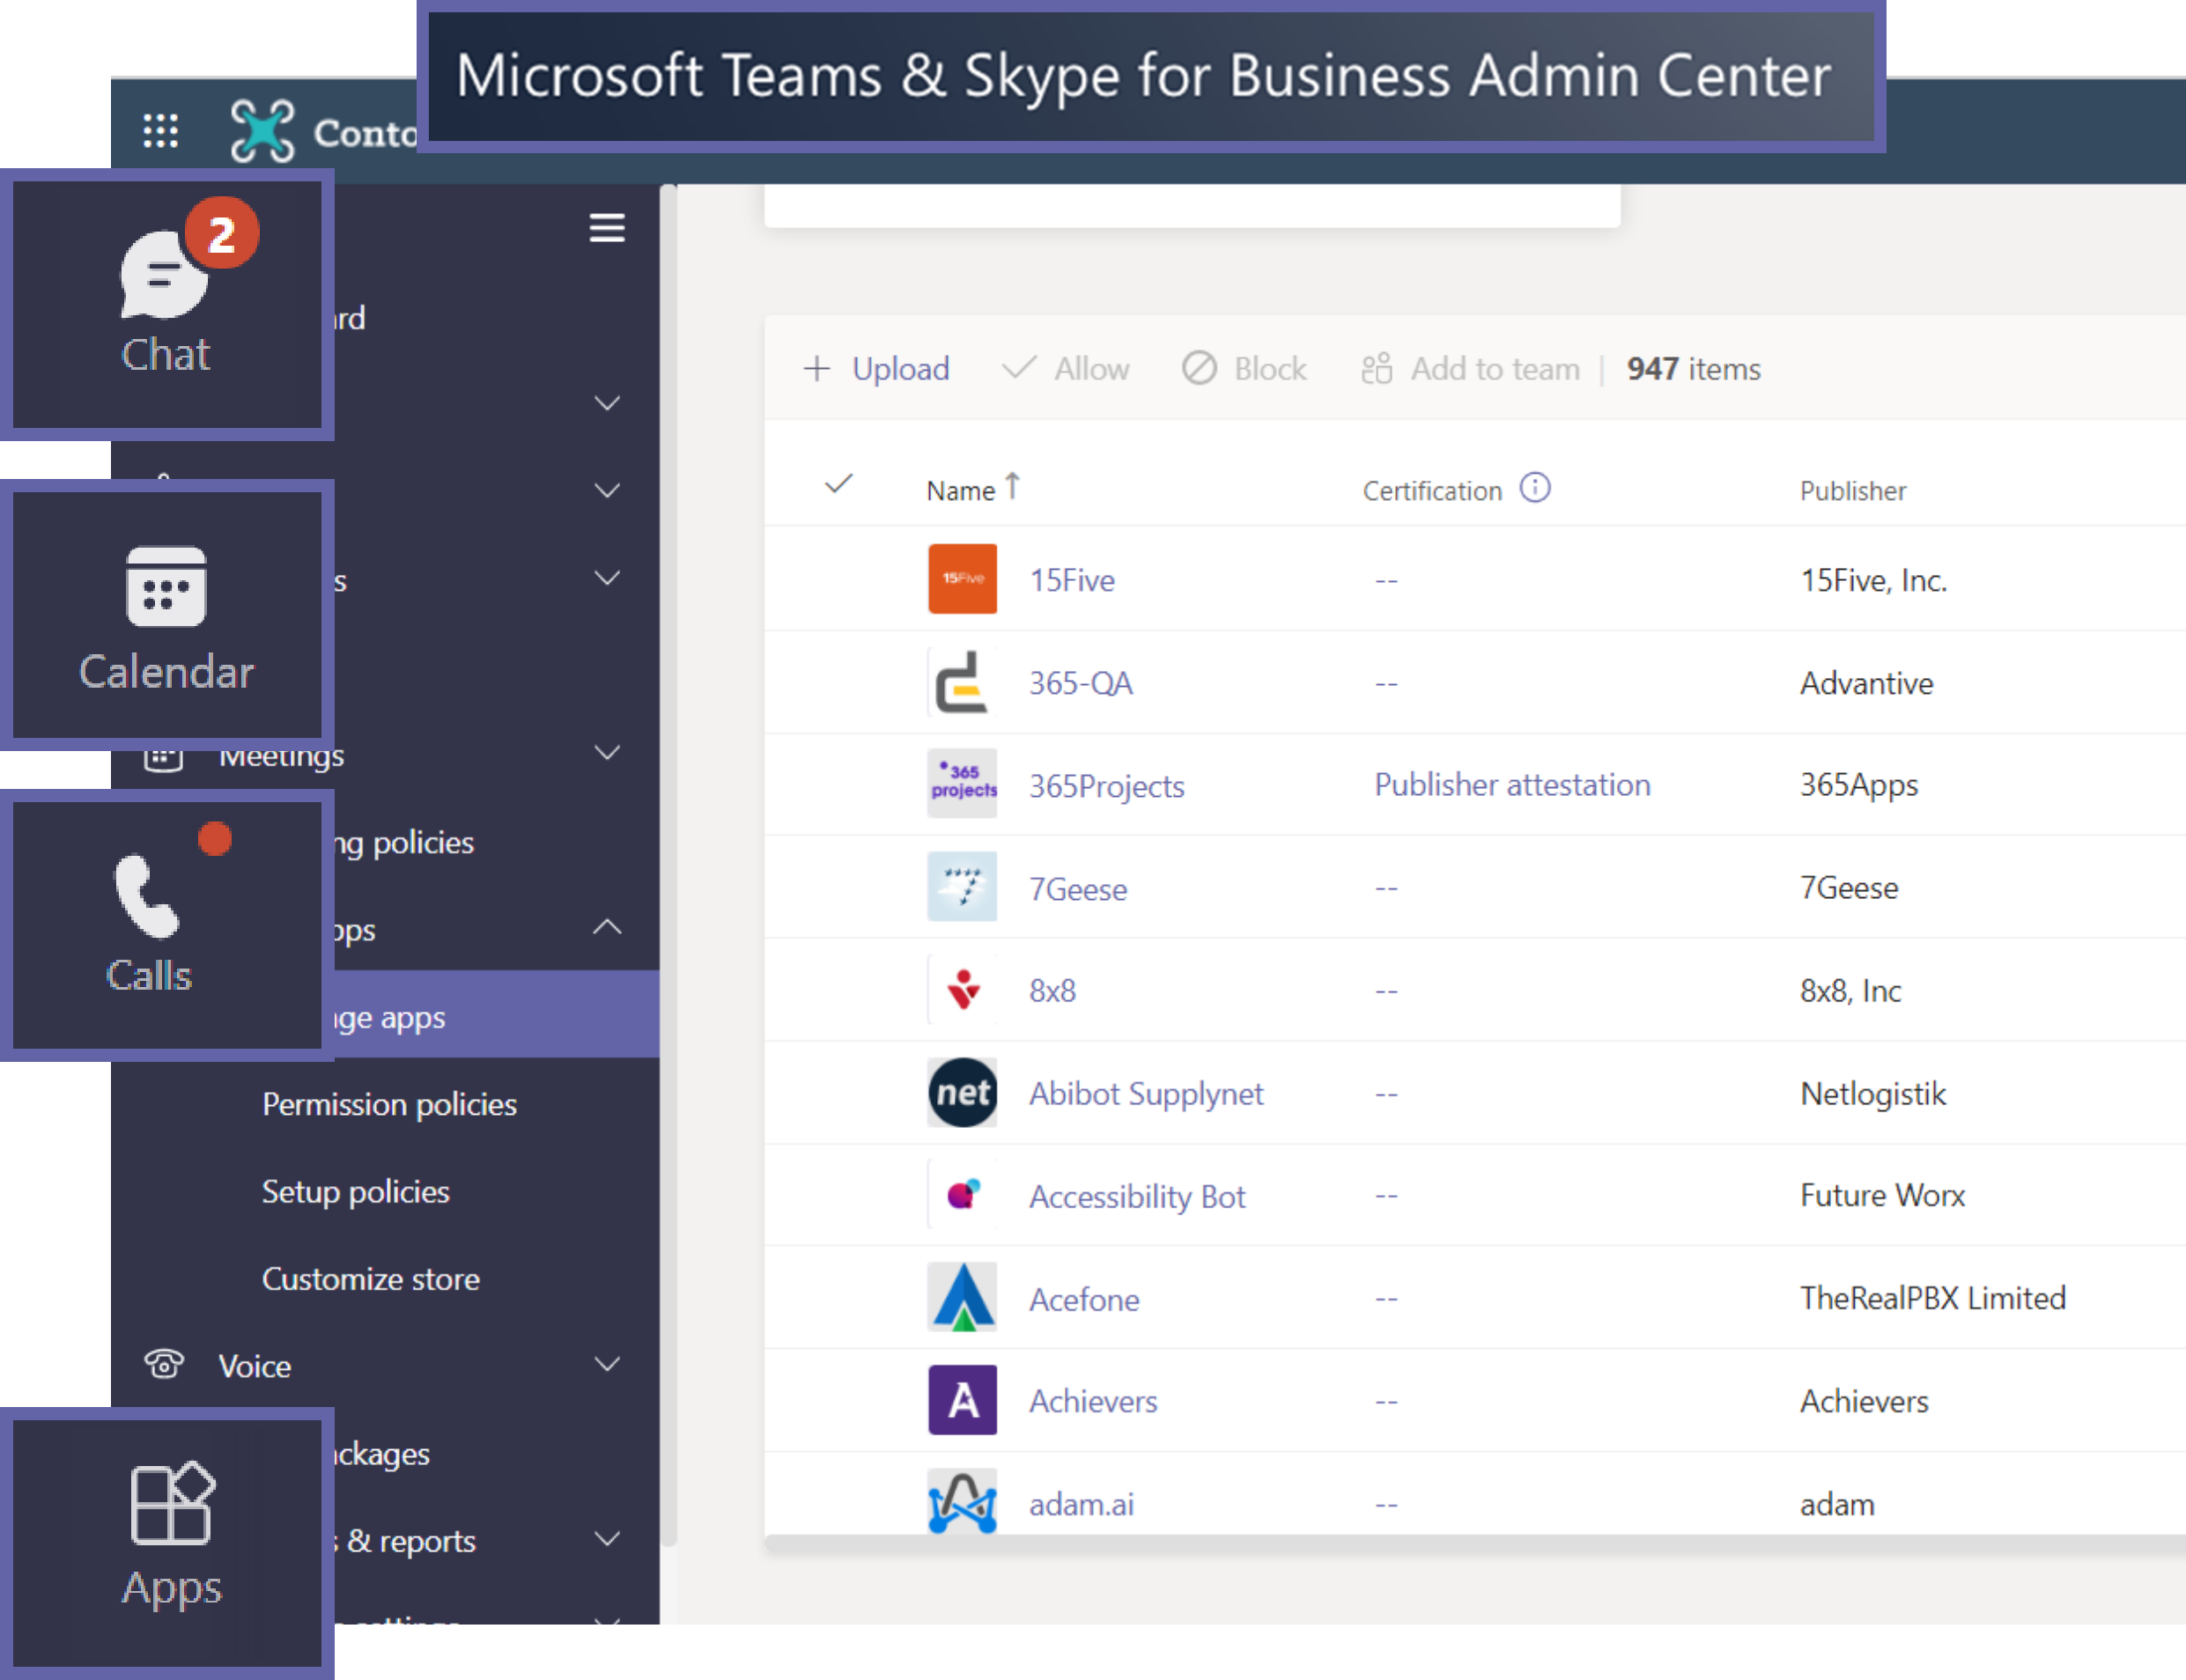Click the 15Five app icon
2186x1680 pixels.
click(962, 578)
